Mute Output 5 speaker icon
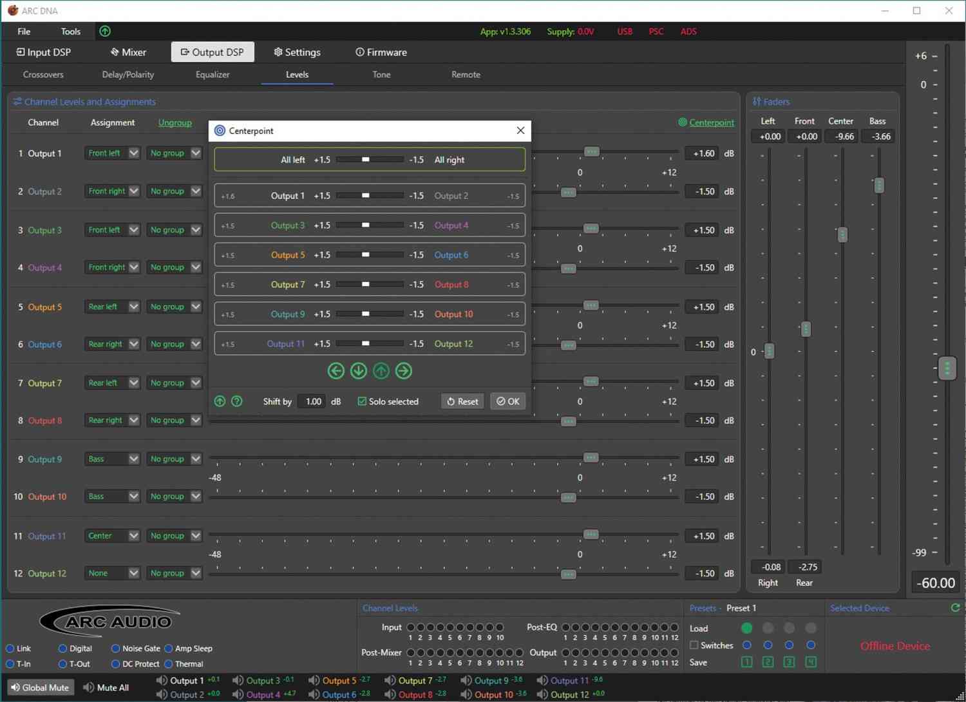This screenshot has height=702, width=966. pos(314,681)
